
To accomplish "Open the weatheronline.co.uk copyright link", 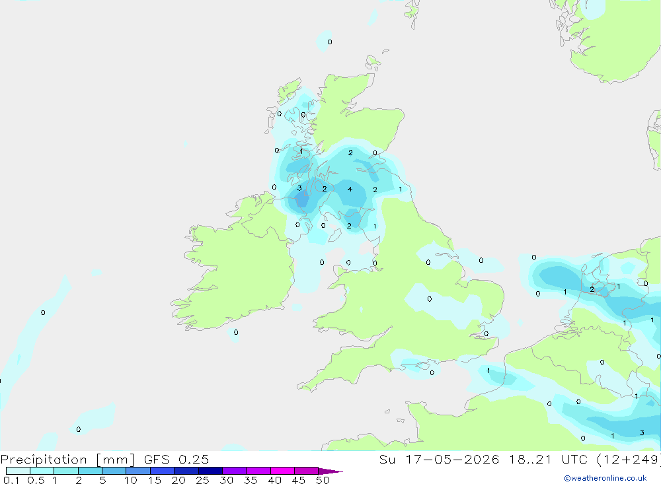I will click(x=605, y=478).
